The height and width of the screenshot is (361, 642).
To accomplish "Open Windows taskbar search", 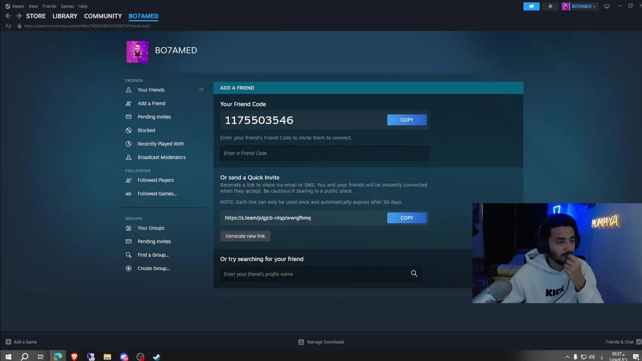I will 25,357.
